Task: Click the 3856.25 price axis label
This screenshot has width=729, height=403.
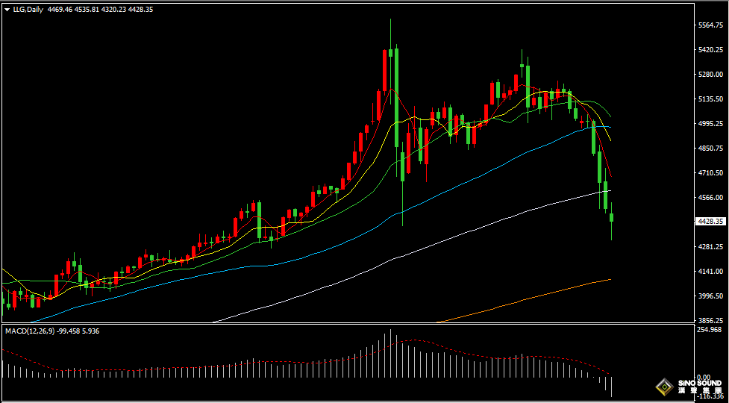Action: (x=710, y=319)
